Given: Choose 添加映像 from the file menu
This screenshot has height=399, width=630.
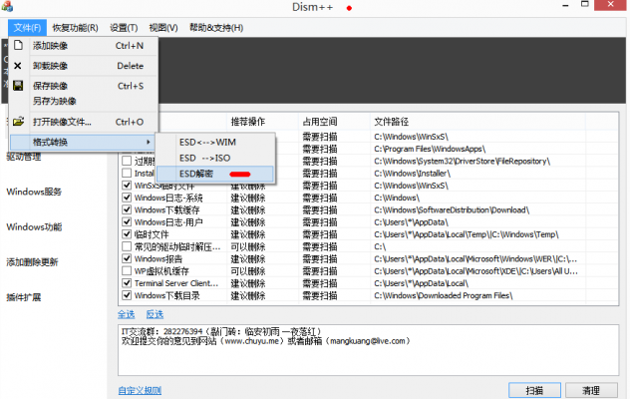Looking at the screenshot, I should [x=84, y=46].
